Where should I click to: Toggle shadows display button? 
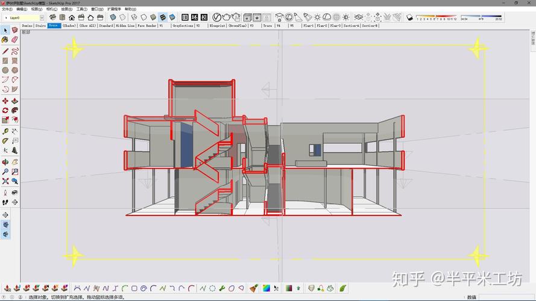point(409,17)
